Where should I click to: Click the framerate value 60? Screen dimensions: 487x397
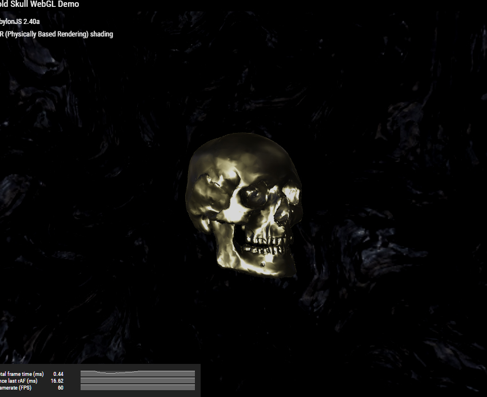click(x=59, y=388)
